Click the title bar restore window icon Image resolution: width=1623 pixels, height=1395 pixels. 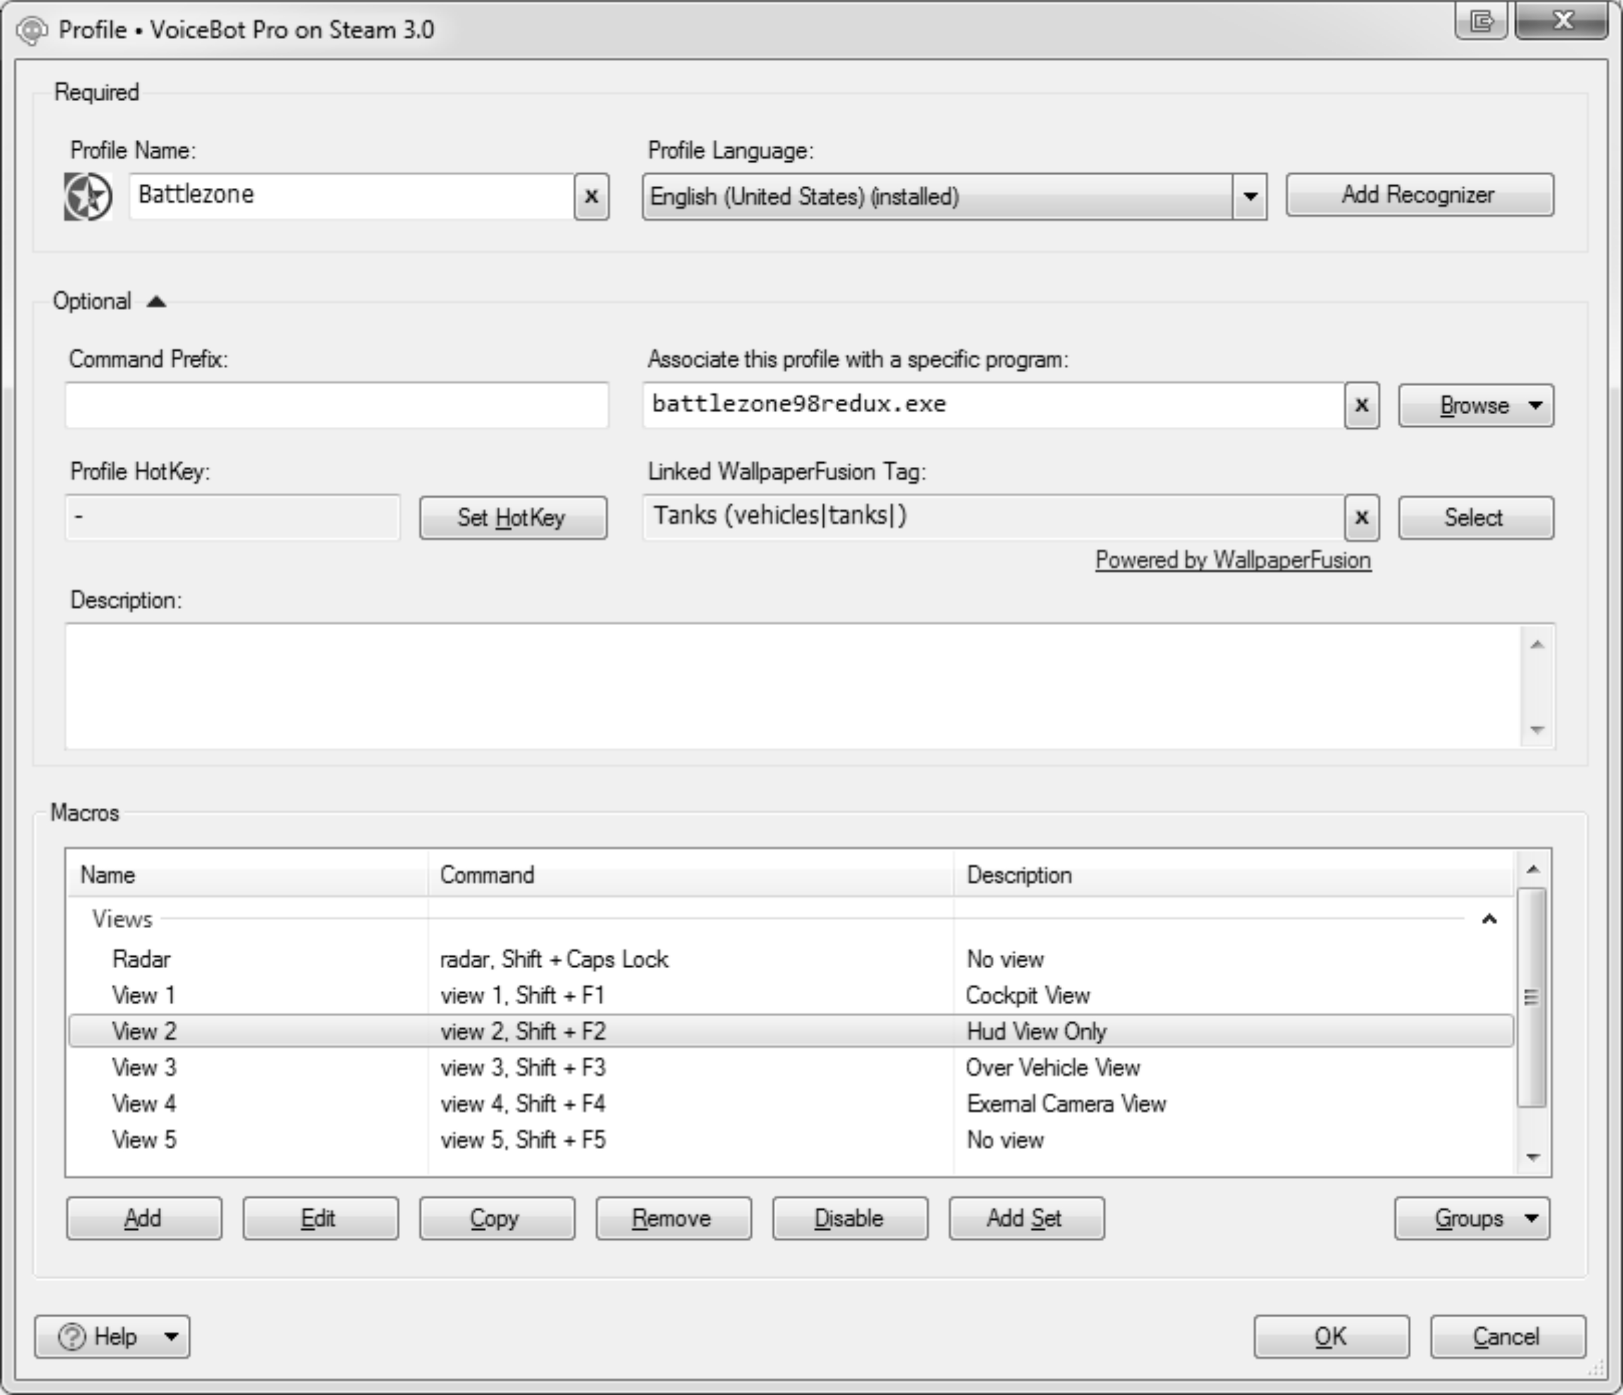tap(1480, 21)
